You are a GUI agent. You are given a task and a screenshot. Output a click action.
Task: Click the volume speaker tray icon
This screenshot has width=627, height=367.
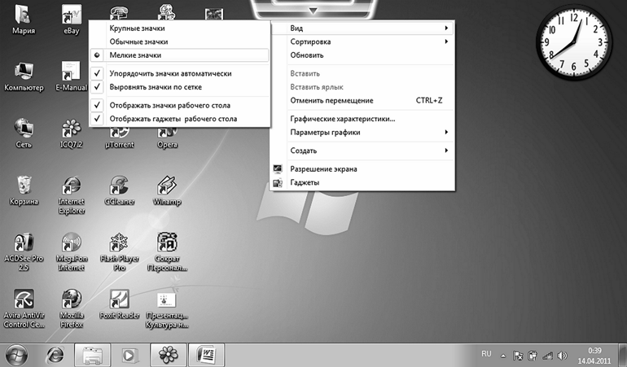(x=561, y=355)
